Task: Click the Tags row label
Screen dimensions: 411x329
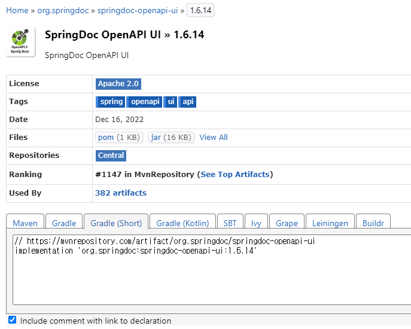Action: click(x=19, y=102)
